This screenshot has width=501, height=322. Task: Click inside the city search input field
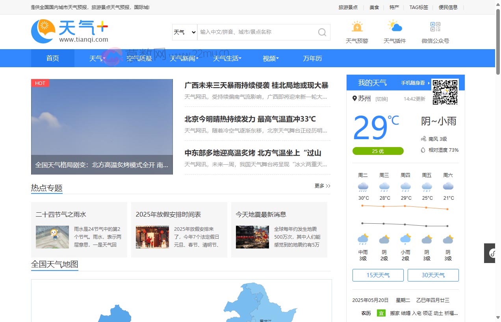[256, 32]
